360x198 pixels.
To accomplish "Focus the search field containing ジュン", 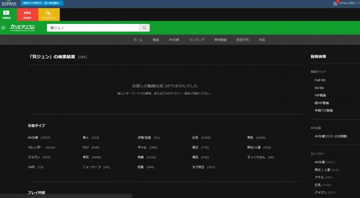I will (x=93, y=28).
